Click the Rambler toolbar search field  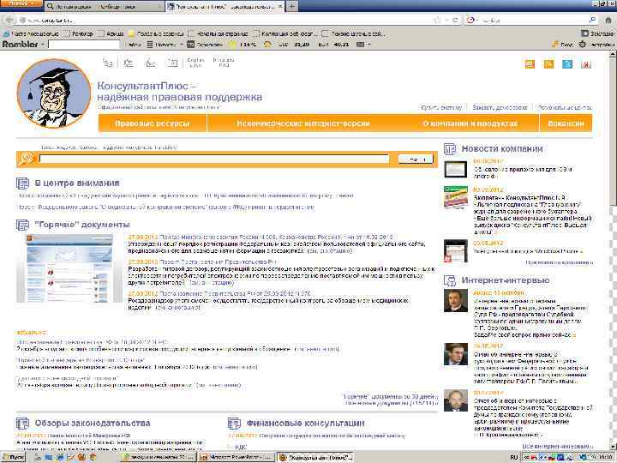click(84, 45)
